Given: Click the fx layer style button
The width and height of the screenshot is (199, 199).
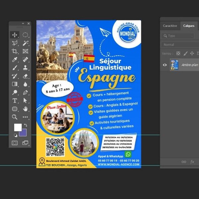Looking at the screenshot, I should point(192,162).
